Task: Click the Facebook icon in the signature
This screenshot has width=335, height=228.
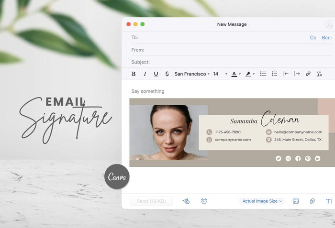Action: pyautogui.click(x=298, y=158)
